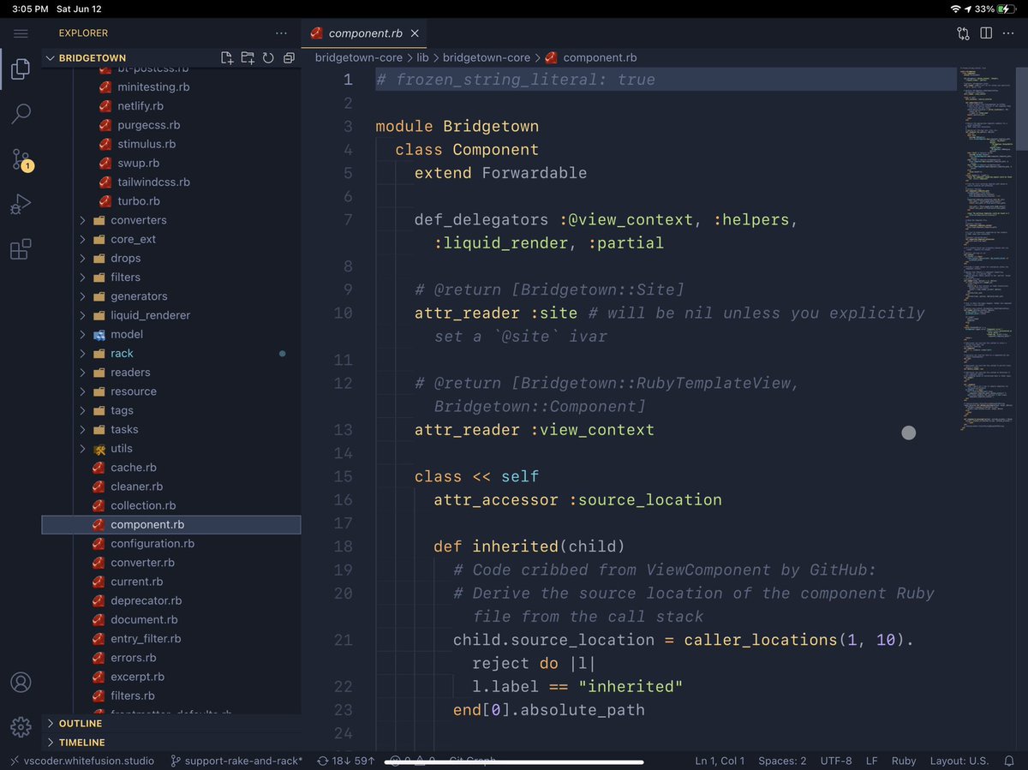Screen dimensions: 1028x770
Task: Refresh the Explorer file tree
Action: pos(268,58)
